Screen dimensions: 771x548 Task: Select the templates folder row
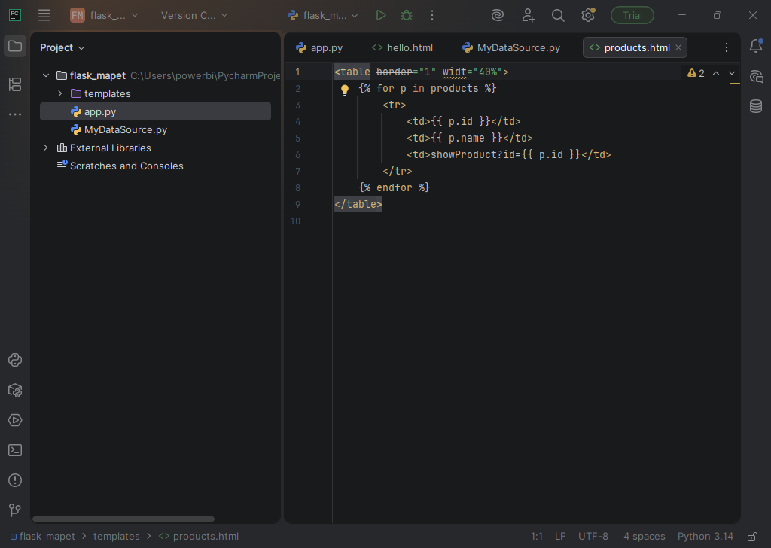[x=155, y=93]
